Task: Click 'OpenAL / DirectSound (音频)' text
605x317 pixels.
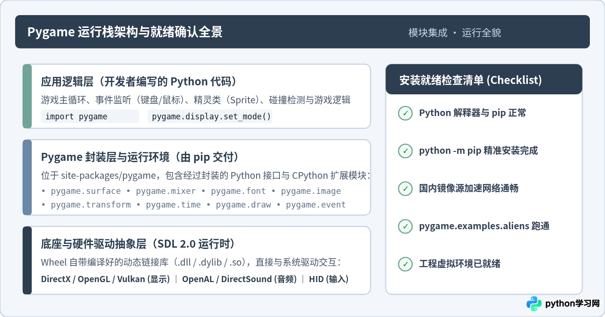Action: pyautogui.click(x=239, y=279)
